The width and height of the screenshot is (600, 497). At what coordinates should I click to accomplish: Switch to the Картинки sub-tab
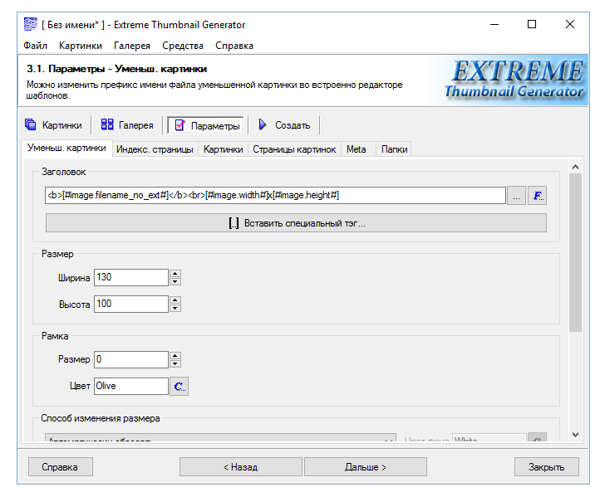click(223, 149)
